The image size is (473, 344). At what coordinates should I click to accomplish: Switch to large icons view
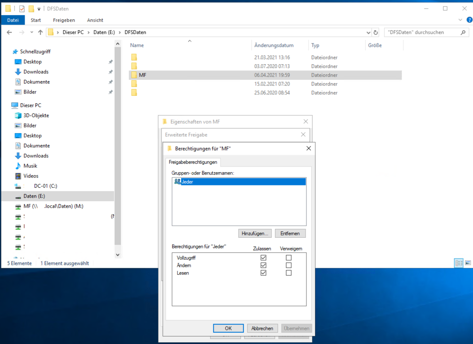468,263
